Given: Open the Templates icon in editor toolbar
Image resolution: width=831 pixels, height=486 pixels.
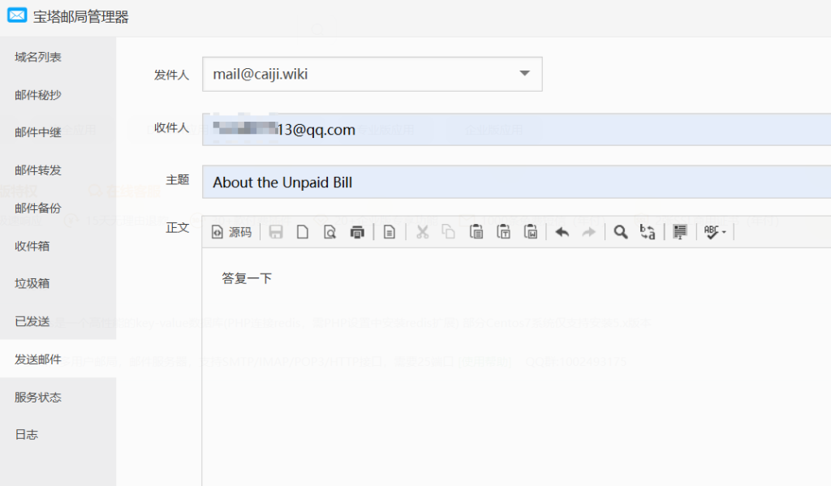Looking at the screenshot, I should [390, 232].
